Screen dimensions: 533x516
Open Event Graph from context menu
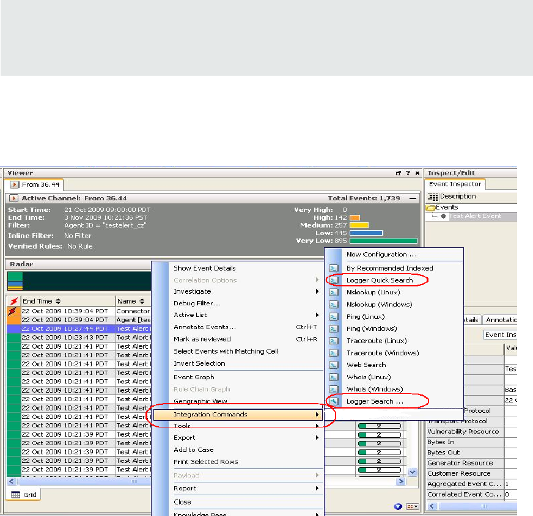coord(194,377)
